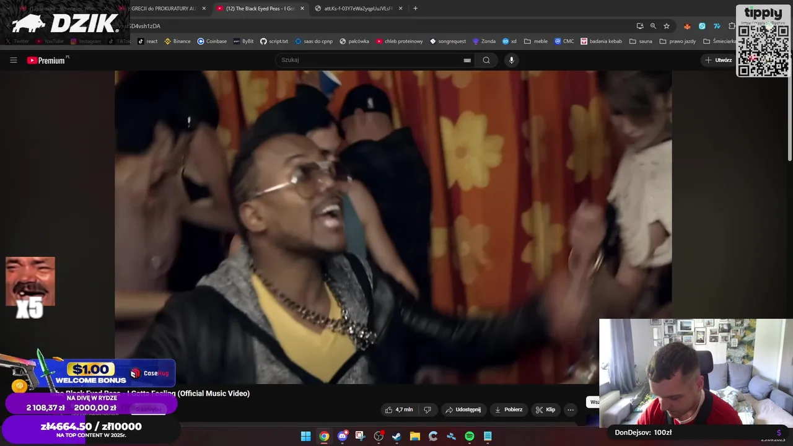Start voice search with the microphone
Viewport: 793px width, 446px height.
(511, 60)
